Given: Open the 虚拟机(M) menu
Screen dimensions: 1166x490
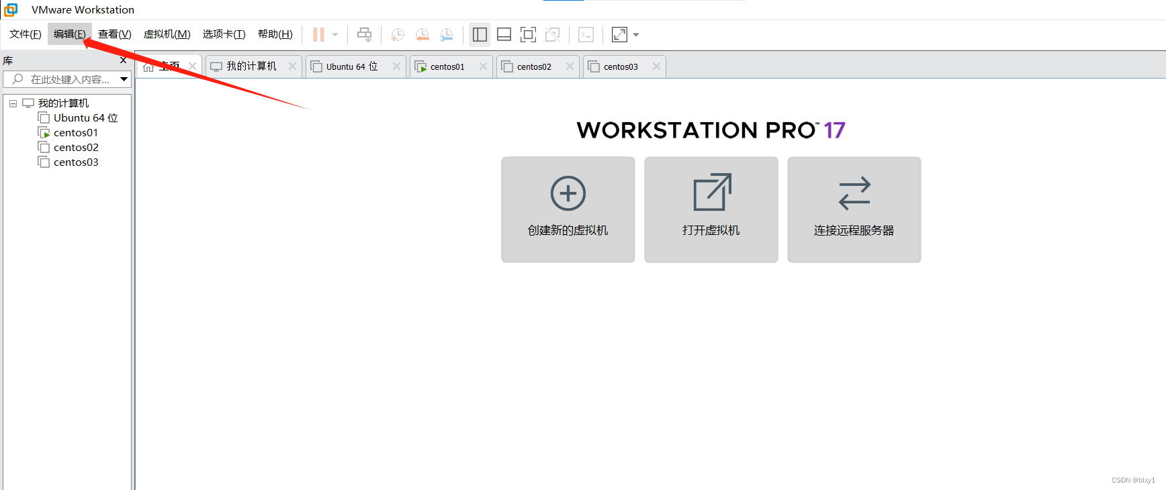Looking at the screenshot, I should [167, 34].
